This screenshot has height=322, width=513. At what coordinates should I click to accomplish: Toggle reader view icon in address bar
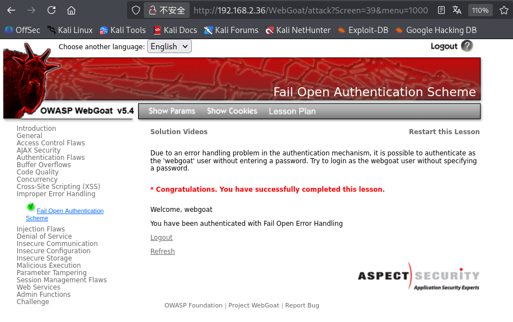coord(441,11)
